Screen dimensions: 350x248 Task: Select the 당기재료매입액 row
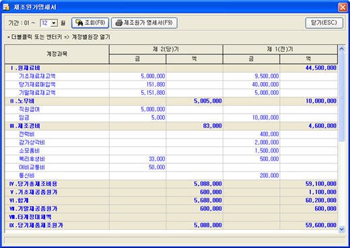point(171,85)
